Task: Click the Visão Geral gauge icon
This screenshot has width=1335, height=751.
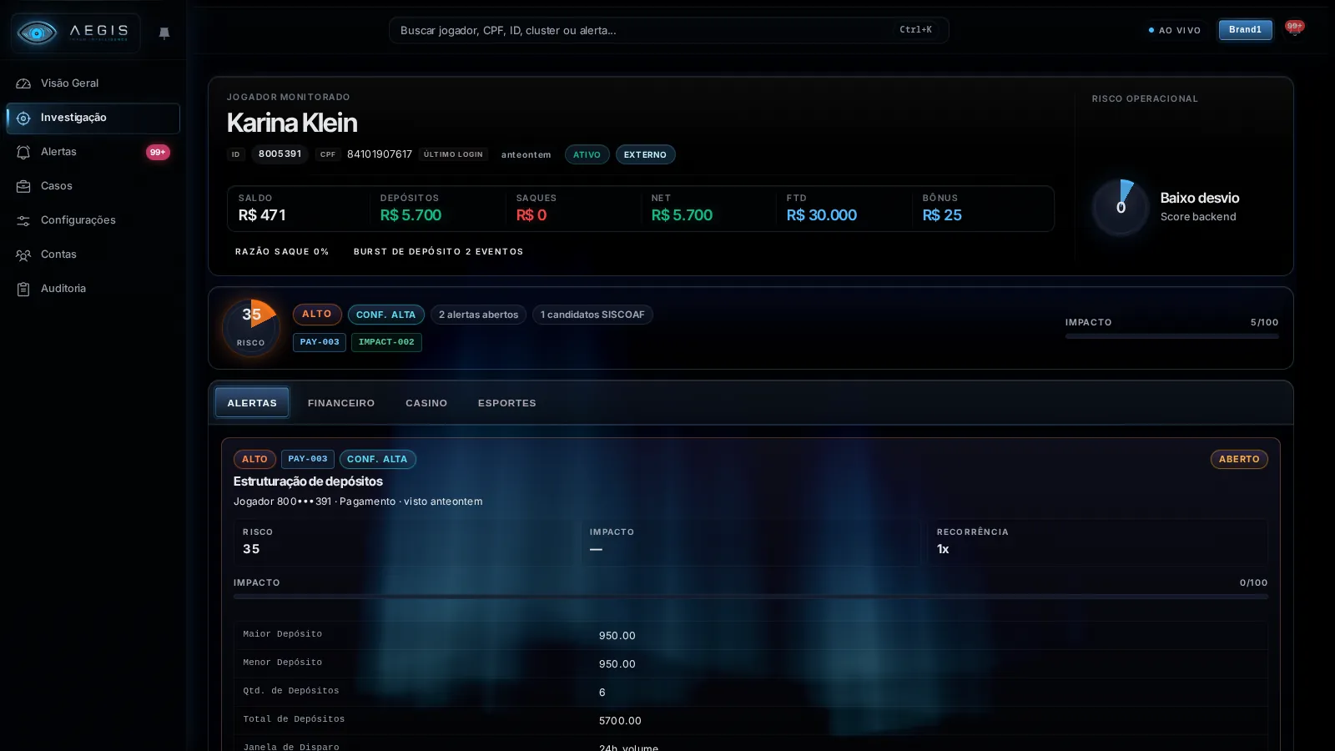Action: (23, 83)
